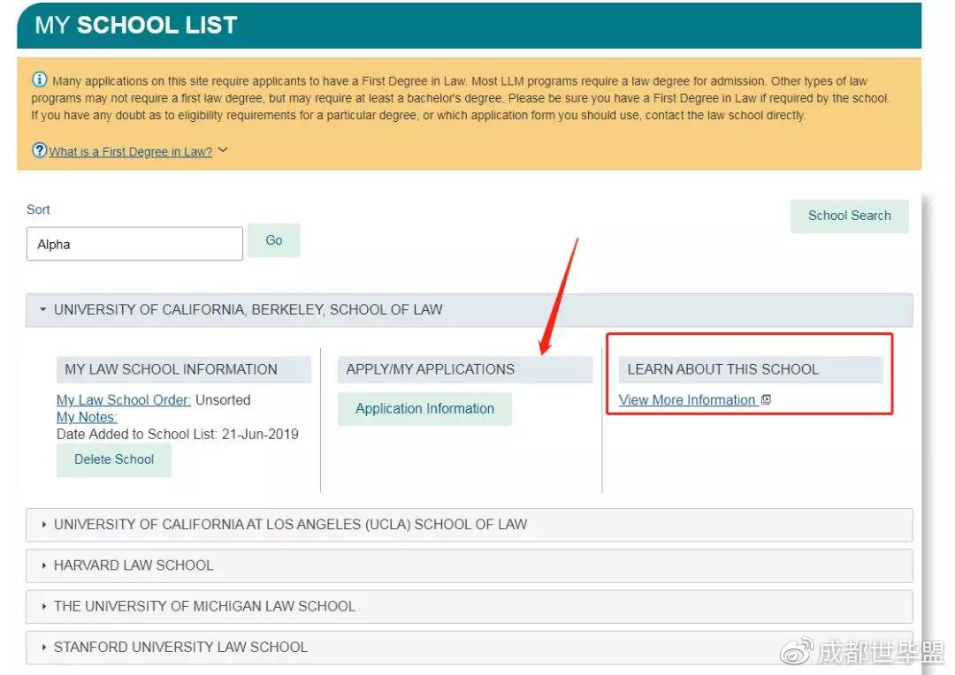Click the Delete School button

click(114, 459)
